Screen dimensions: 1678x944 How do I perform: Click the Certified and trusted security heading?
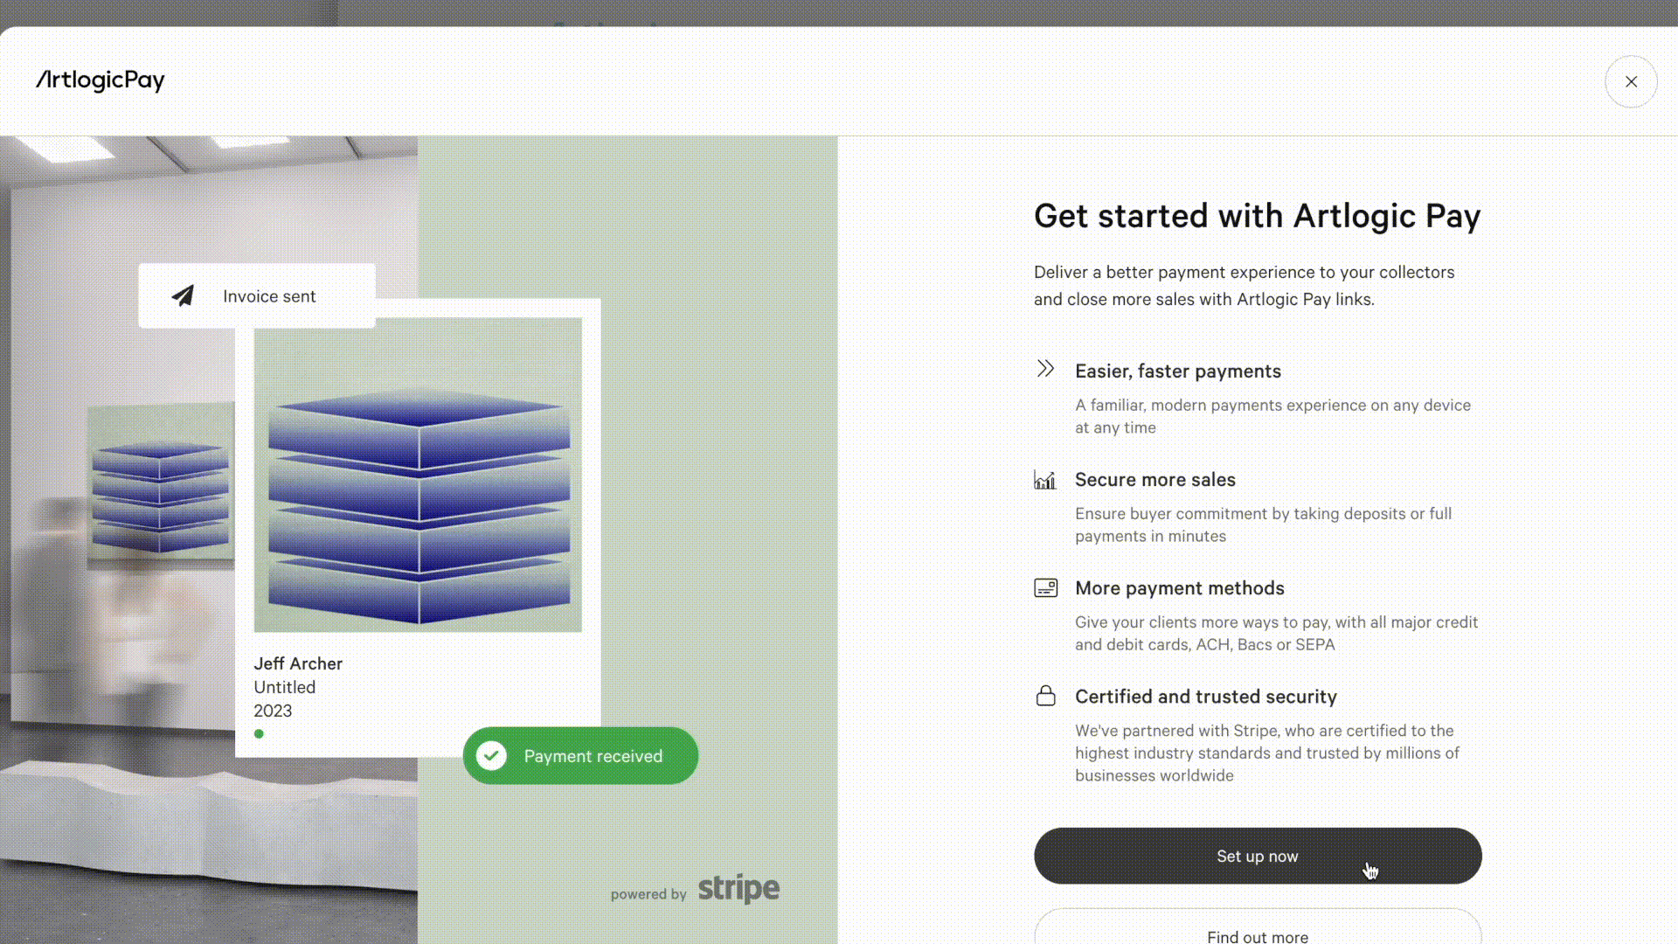tap(1206, 697)
